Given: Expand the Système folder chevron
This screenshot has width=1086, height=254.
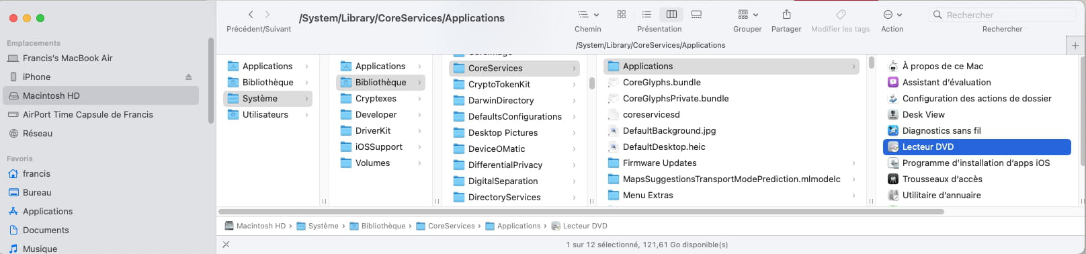Looking at the screenshot, I should pyautogui.click(x=307, y=98).
